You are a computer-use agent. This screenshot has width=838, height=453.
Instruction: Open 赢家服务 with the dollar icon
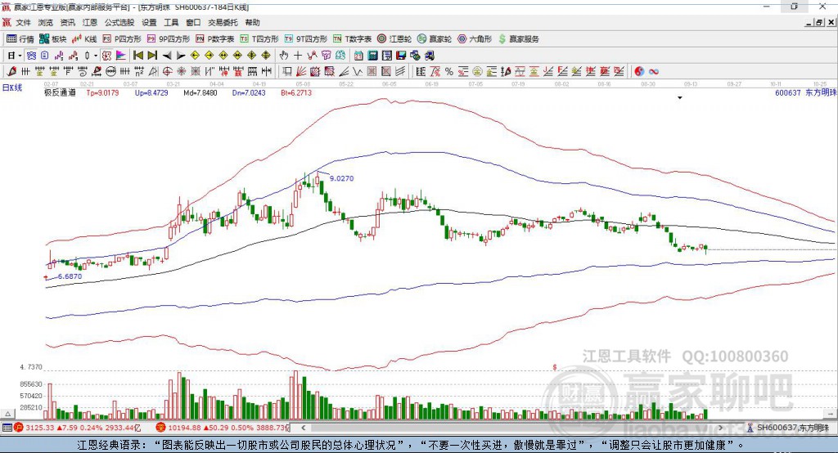pos(518,39)
